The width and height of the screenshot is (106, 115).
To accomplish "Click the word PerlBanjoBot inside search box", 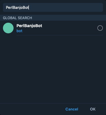I will 17,8.
